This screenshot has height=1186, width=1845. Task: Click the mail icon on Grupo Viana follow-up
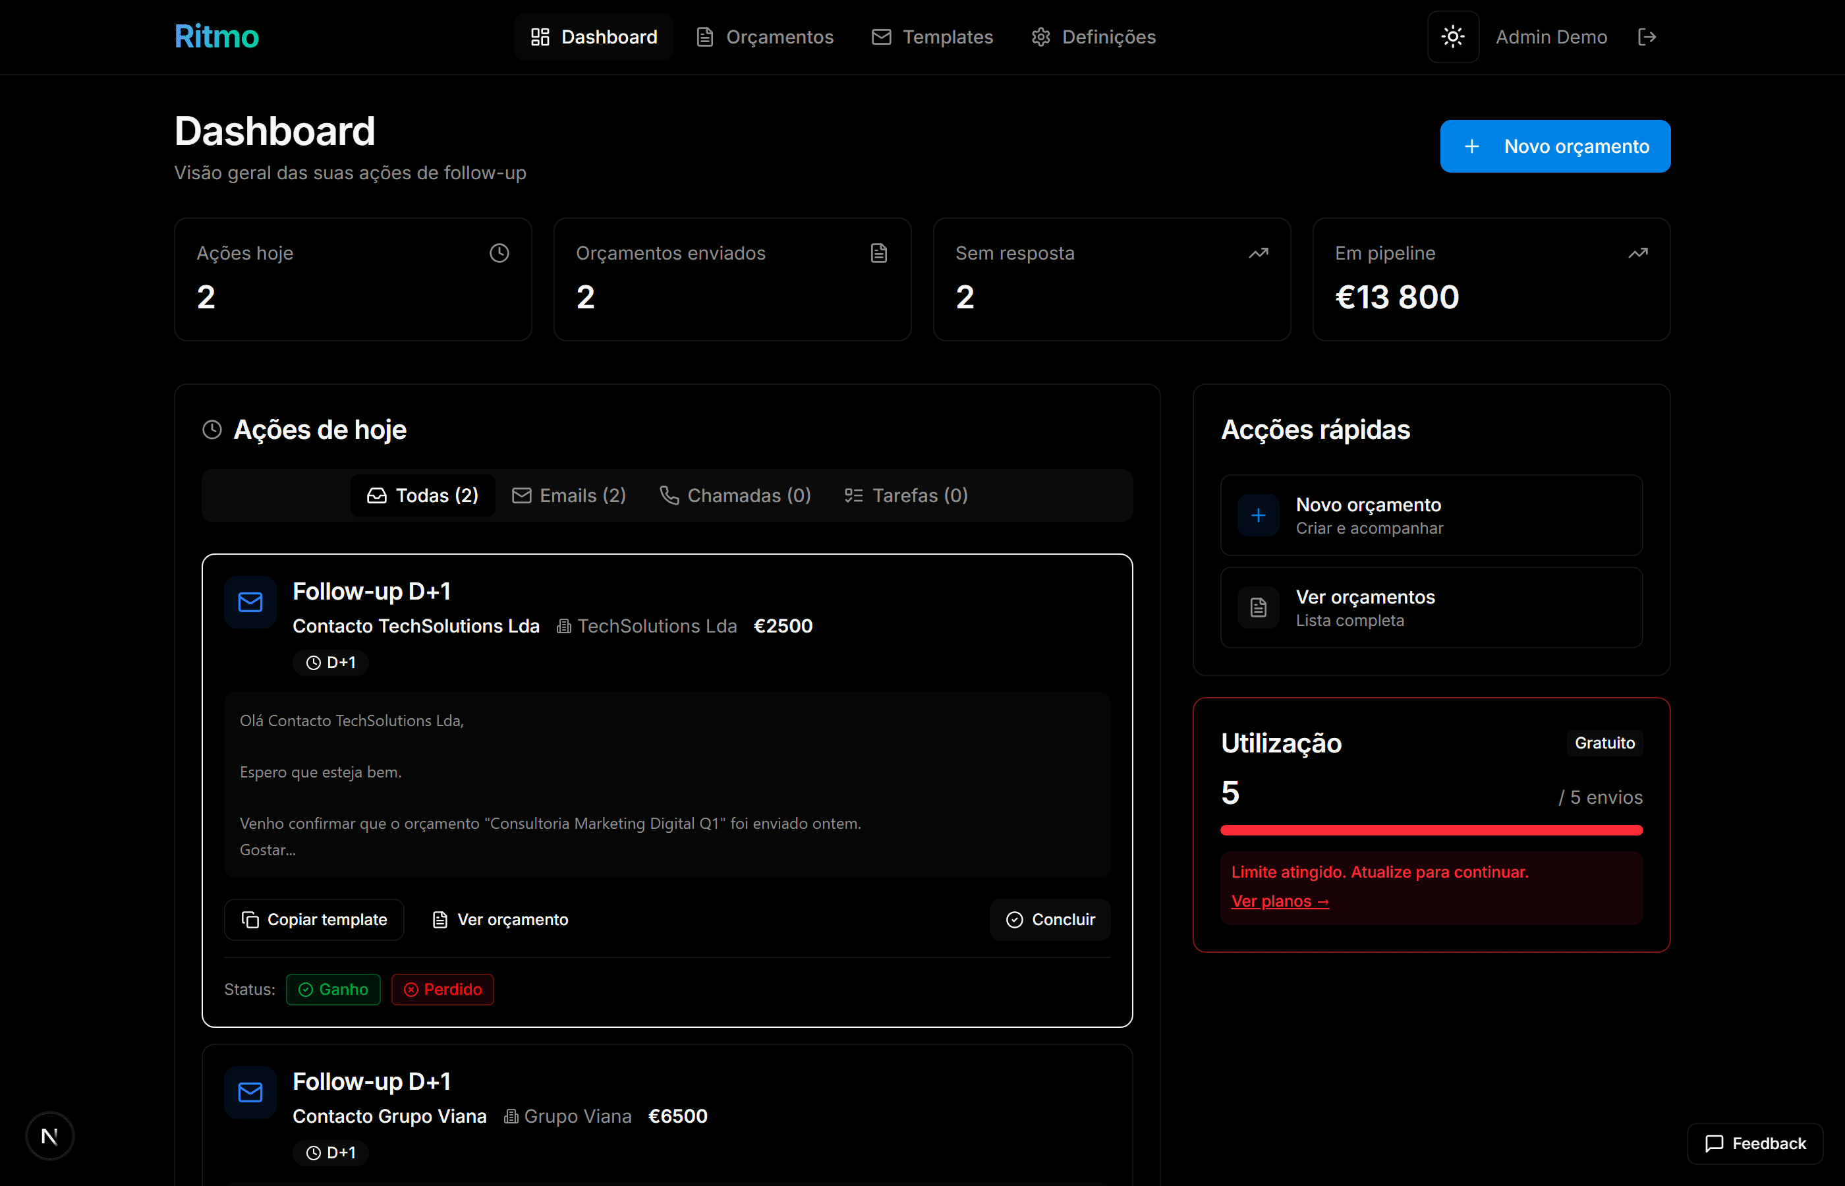click(250, 1092)
